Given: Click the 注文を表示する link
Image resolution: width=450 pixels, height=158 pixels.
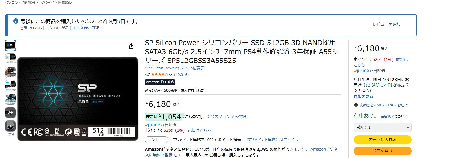Looking at the screenshot, I should tap(86, 28).
